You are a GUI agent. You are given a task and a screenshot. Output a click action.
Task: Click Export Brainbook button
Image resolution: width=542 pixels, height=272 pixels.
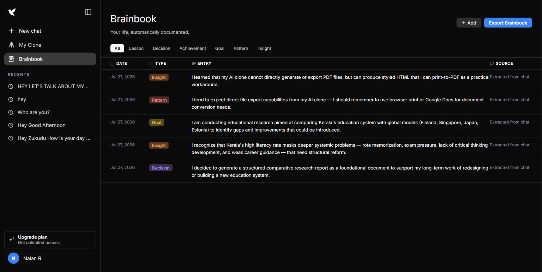tap(508, 23)
